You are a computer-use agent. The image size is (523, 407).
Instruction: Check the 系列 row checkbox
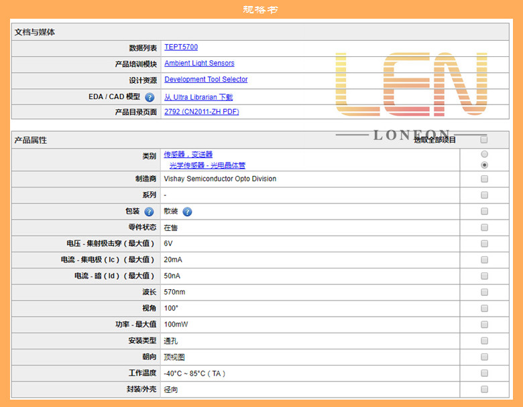(484, 195)
